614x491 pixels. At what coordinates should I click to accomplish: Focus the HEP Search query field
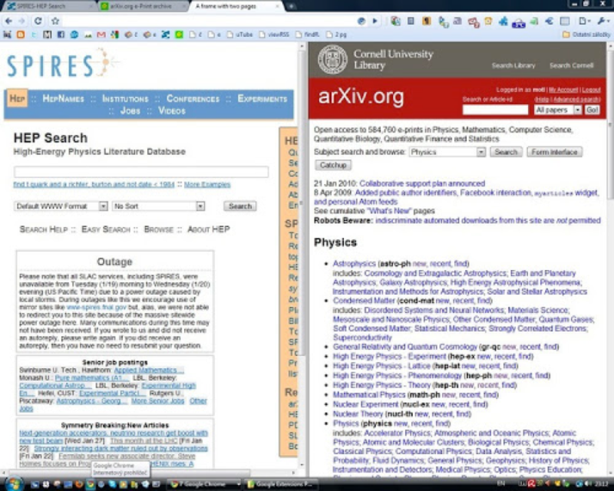(x=141, y=172)
